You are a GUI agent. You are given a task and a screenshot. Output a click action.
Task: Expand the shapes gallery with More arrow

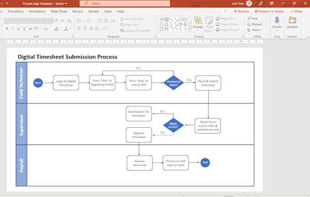pyautogui.click(x=190, y=29)
